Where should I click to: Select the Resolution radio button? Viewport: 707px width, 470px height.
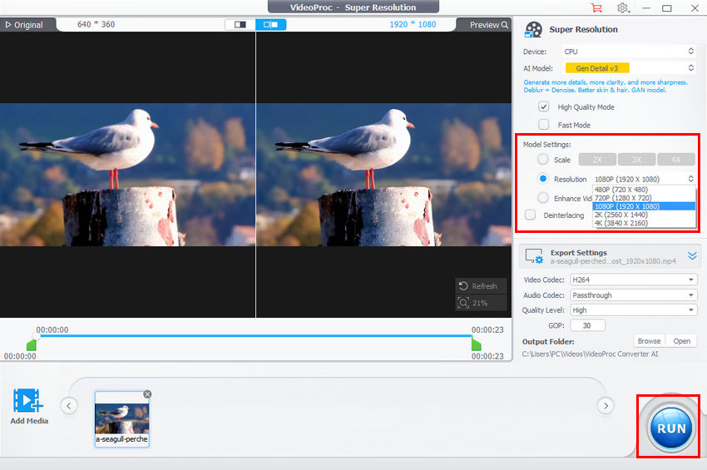pyautogui.click(x=543, y=179)
